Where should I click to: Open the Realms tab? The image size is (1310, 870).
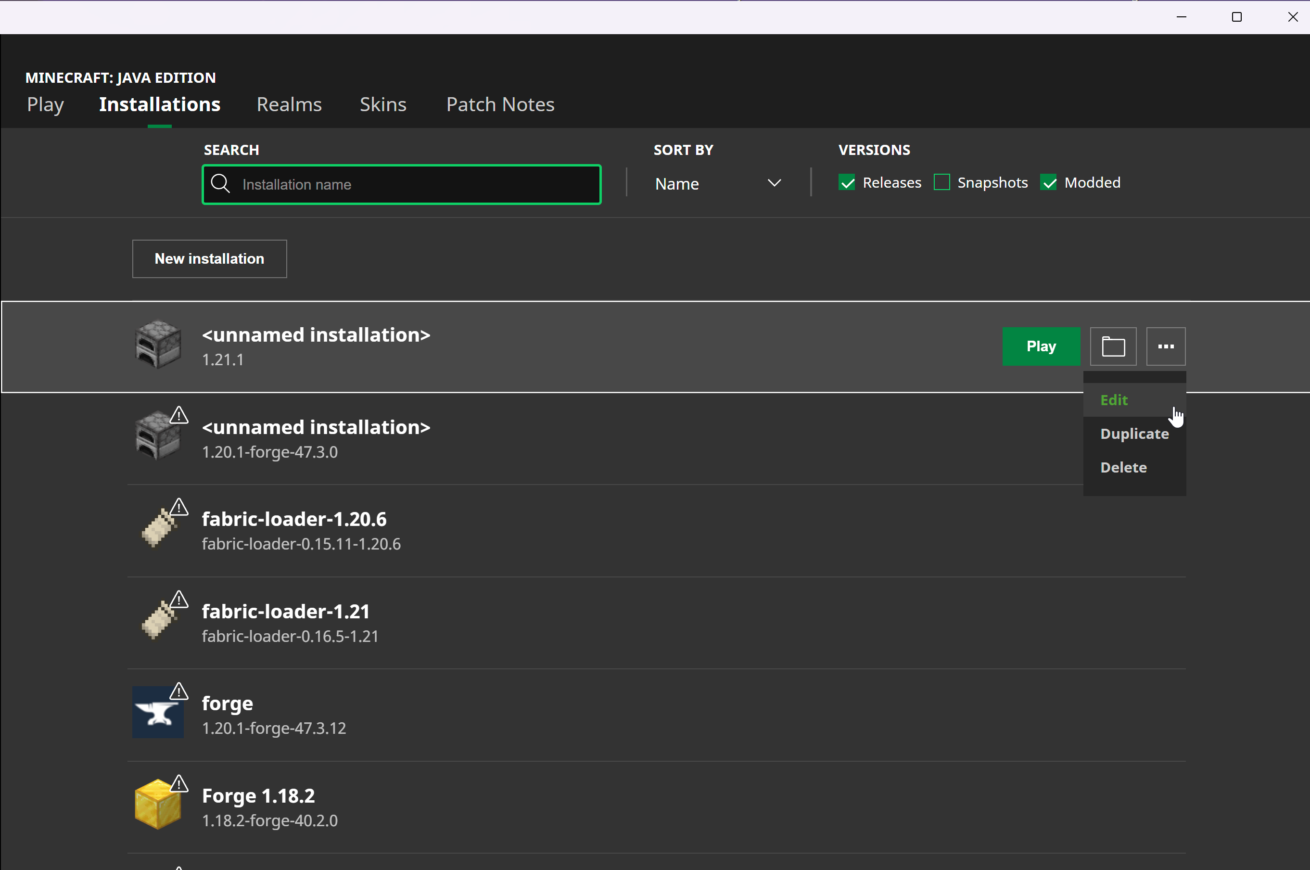click(289, 104)
